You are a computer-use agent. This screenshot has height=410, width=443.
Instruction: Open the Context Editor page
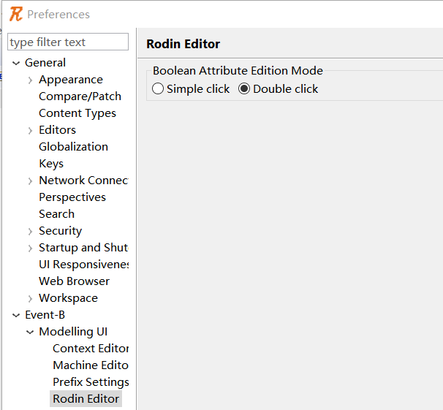click(91, 348)
